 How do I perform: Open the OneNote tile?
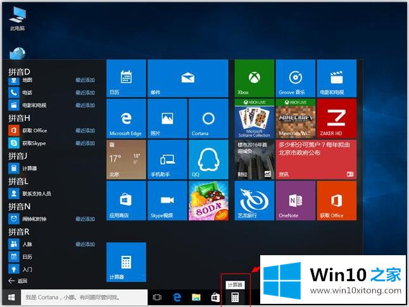tap(296, 201)
